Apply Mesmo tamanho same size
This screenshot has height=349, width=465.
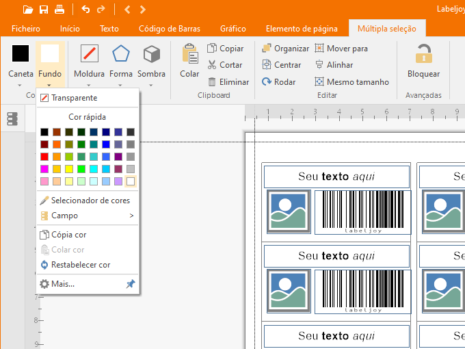(x=351, y=82)
